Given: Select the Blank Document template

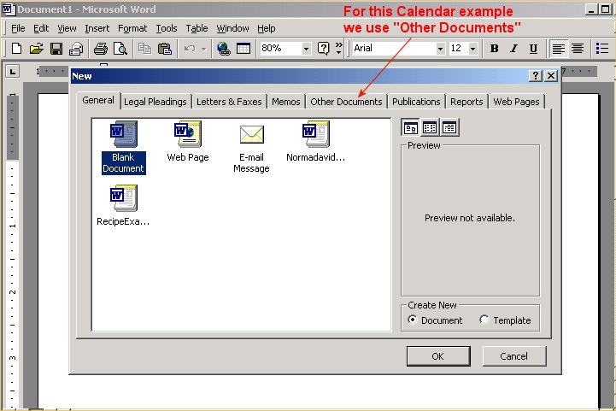Looking at the screenshot, I should coord(123,147).
